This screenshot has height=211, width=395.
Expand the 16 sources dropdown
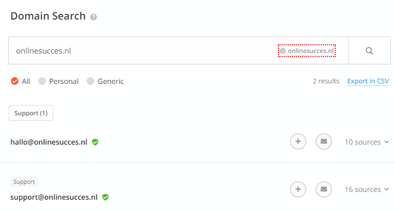pyautogui.click(x=366, y=189)
